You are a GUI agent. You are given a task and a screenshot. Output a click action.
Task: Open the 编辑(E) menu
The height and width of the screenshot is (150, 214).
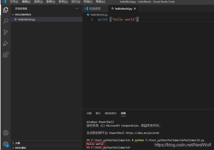tap(26, 2)
